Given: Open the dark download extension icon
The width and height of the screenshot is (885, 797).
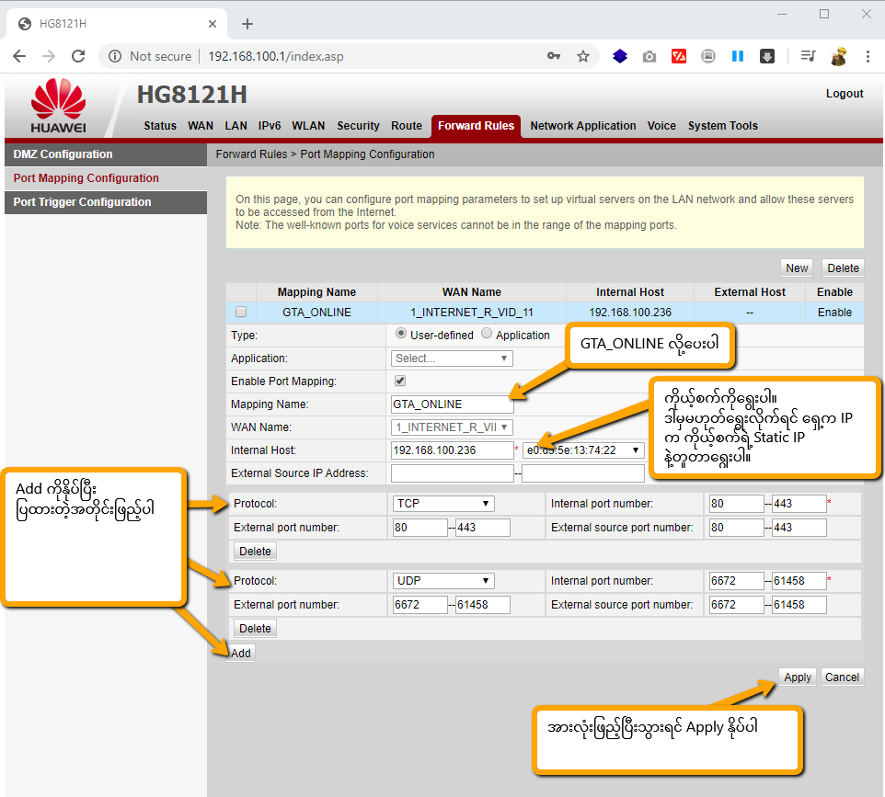Looking at the screenshot, I should [766, 56].
